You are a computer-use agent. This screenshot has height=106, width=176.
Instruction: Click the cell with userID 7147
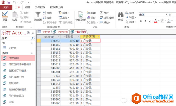pos(50,76)
